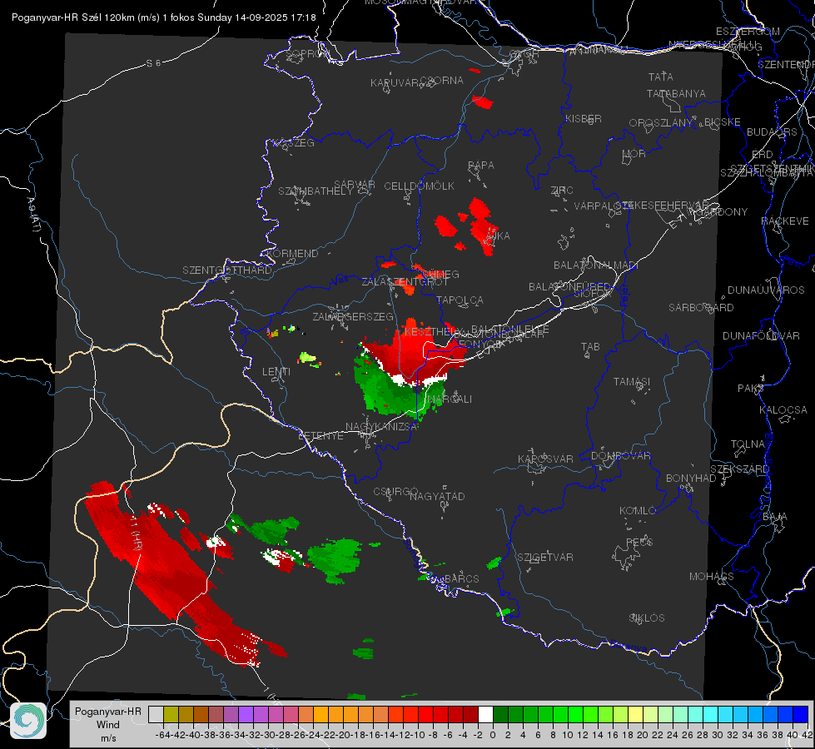
Task: Click the TAB city label
Action: pos(590,347)
